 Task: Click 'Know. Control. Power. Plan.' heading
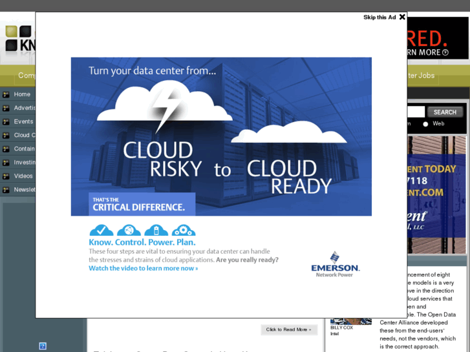(142, 242)
